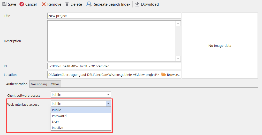Click the Save floppy disk icon

(4, 4)
